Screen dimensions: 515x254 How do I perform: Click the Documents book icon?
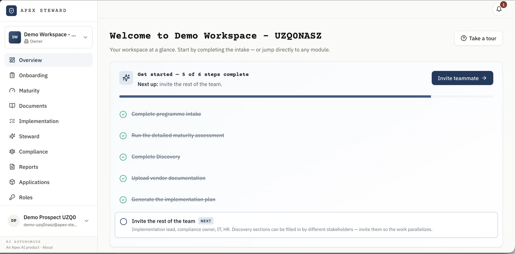(x=12, y=106)
